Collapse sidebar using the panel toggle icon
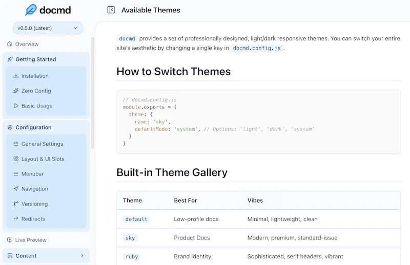This screenshot has width=410, height=265. [x=111, y=10]
